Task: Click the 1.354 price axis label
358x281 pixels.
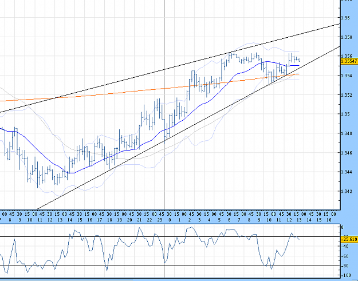Action: (347, 76)
